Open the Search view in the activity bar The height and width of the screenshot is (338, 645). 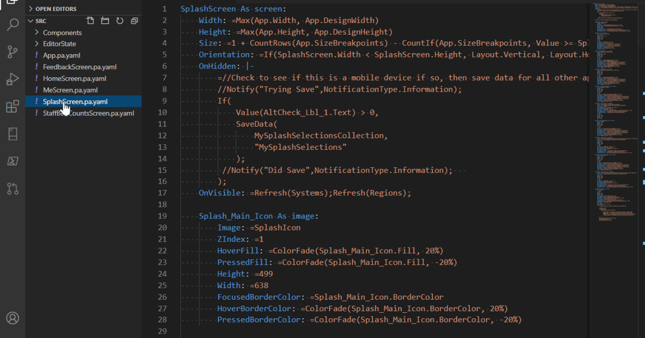click(x=12, y=25)
